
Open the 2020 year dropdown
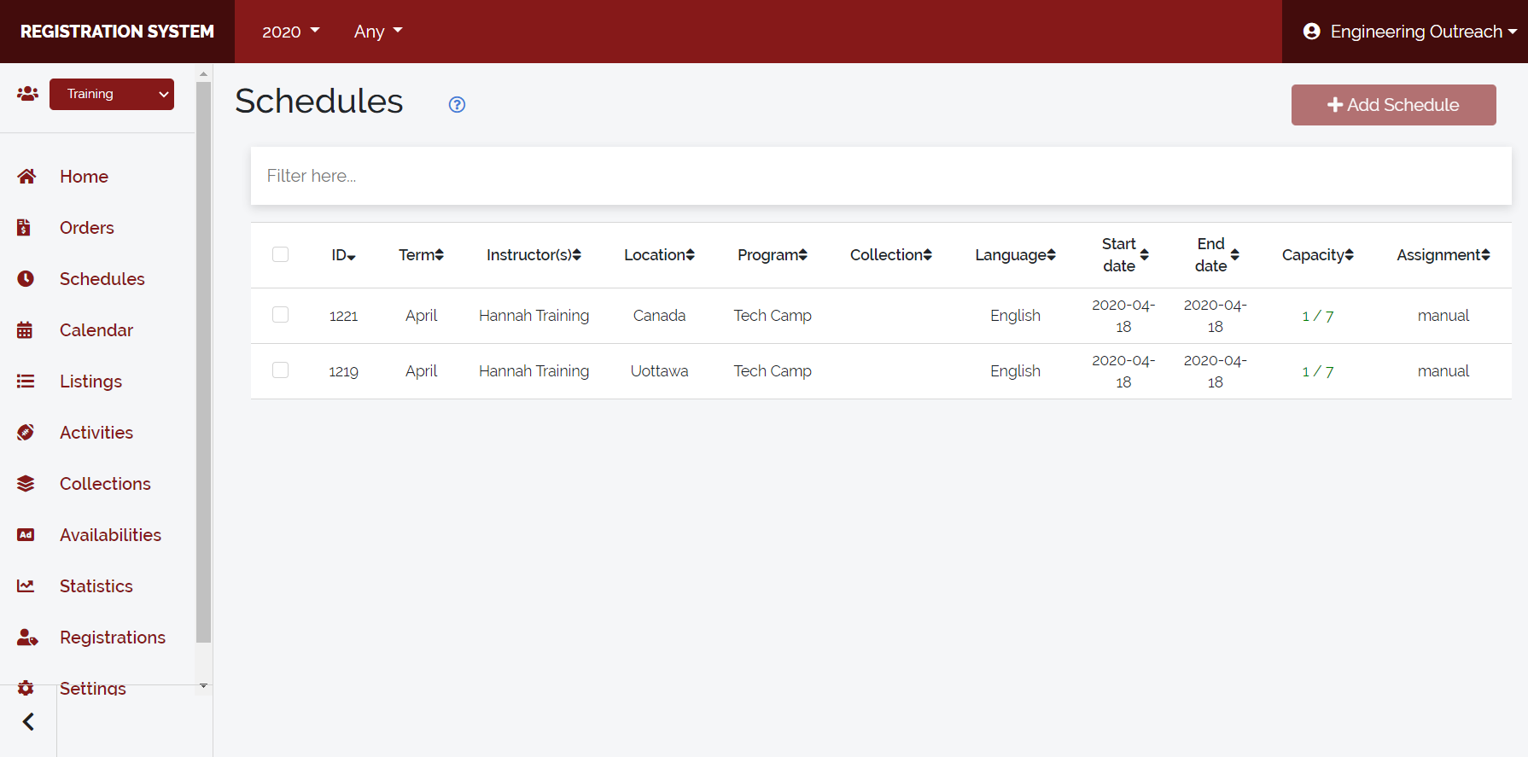click(290, 32)
